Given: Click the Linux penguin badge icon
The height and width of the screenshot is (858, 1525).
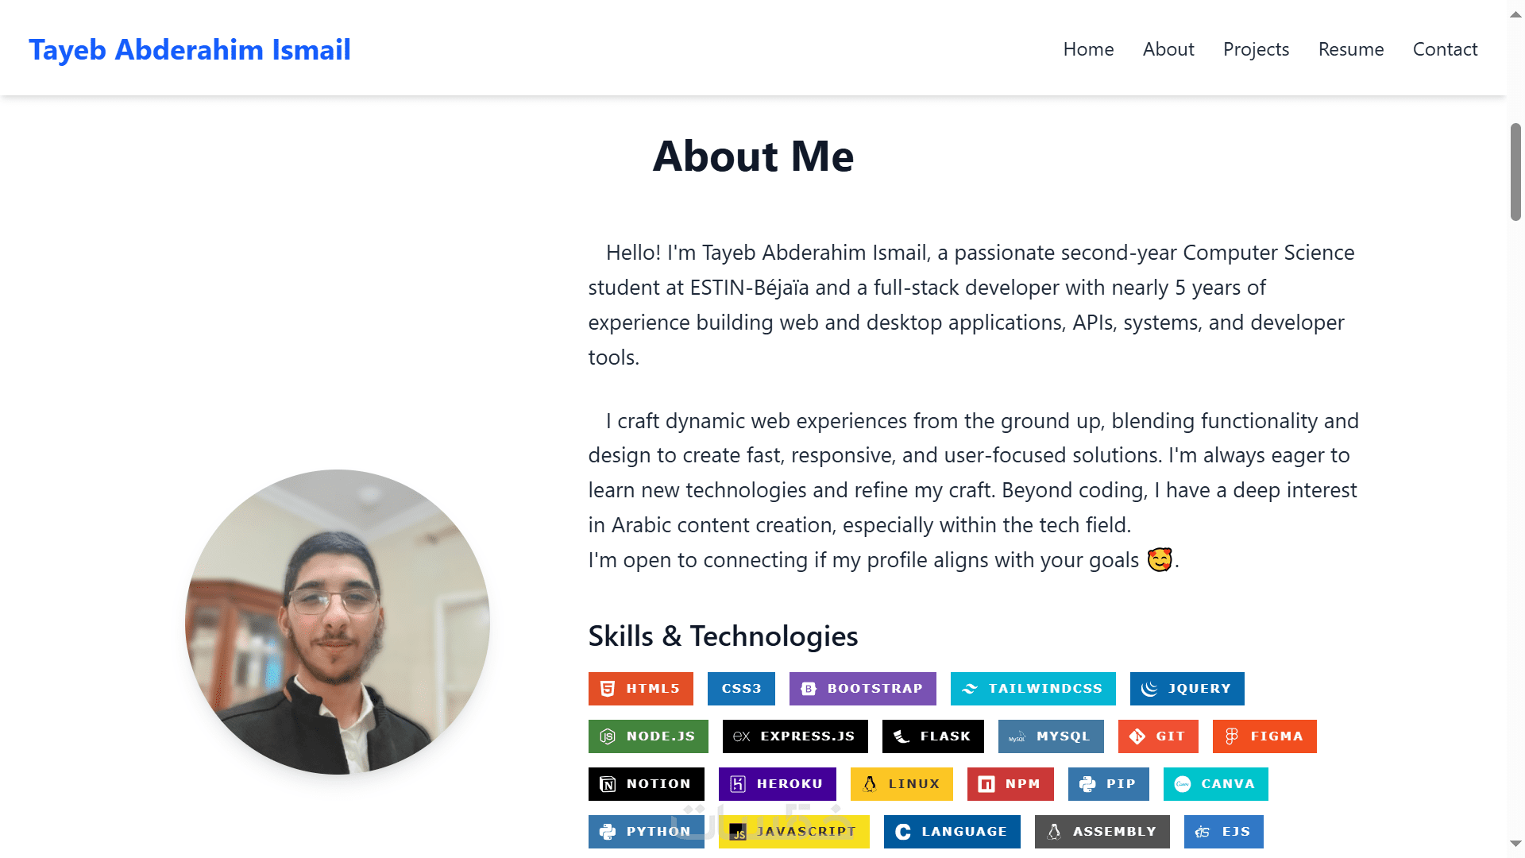Looking at the screenshot, I should pos(870,784).
